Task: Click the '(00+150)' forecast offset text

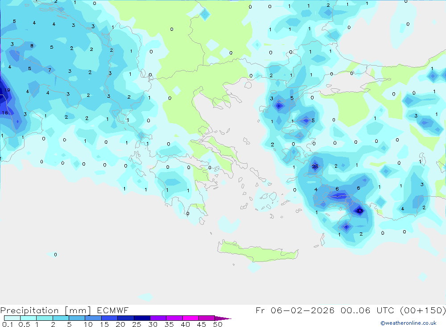Action: coord(423,310)
